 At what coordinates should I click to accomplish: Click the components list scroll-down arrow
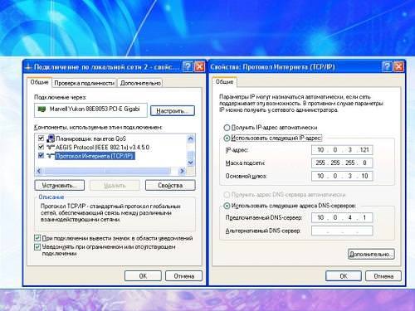[190, 163]
